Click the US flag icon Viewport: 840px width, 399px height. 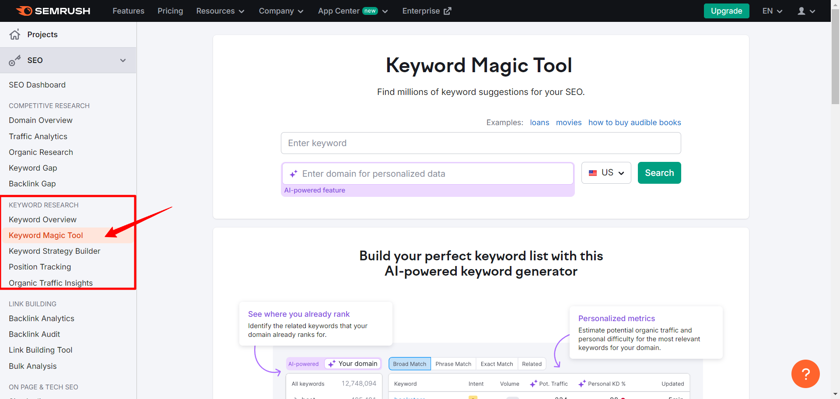(x=593, y=173)
